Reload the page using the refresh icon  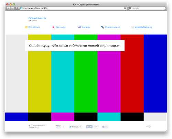(125, 8)
